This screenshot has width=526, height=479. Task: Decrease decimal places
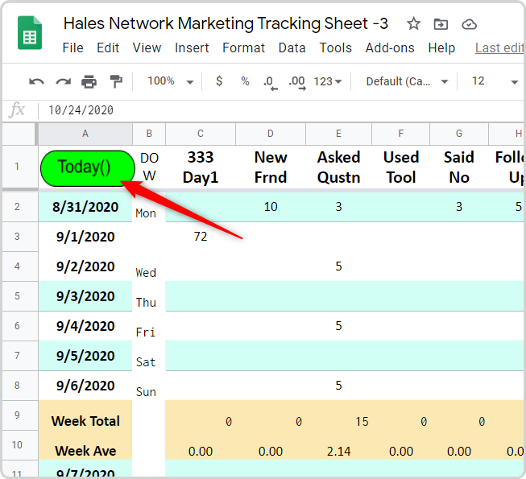(270, 81)
